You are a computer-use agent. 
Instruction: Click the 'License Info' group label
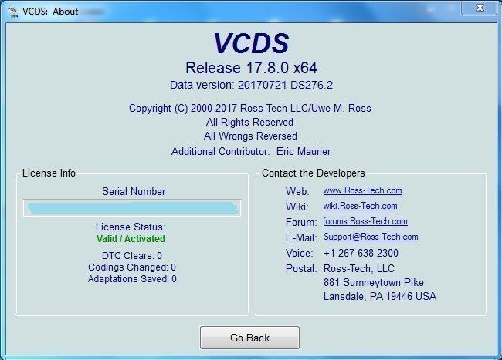(49, 173)
